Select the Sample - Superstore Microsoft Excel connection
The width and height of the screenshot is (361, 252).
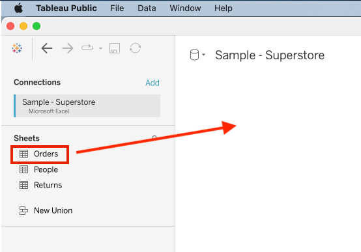(x=87, y=106)
